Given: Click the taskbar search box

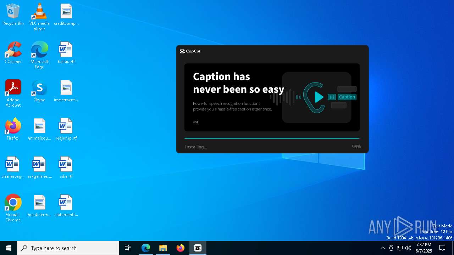Looking at the screenshot, I should pyautogui.click(x=68, y=248).
